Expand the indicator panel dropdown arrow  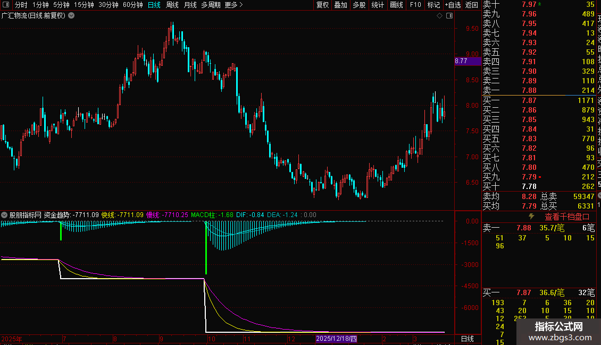pos(4,215)
